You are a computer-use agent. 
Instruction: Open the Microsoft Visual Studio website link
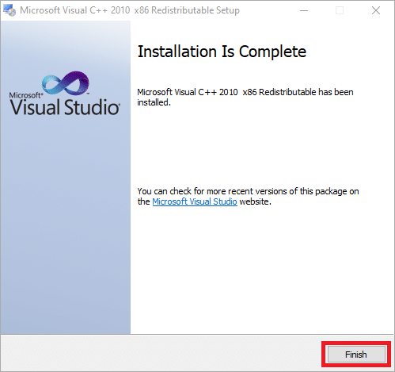click(195, 201)
